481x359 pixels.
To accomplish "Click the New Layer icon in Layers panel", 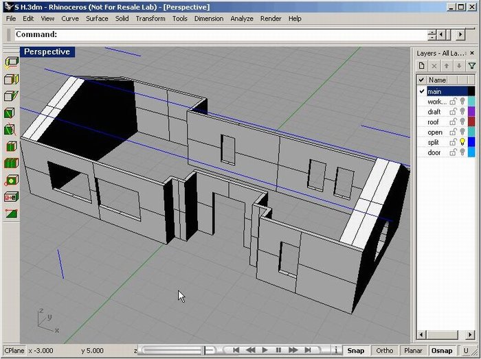I will [423, 65].
